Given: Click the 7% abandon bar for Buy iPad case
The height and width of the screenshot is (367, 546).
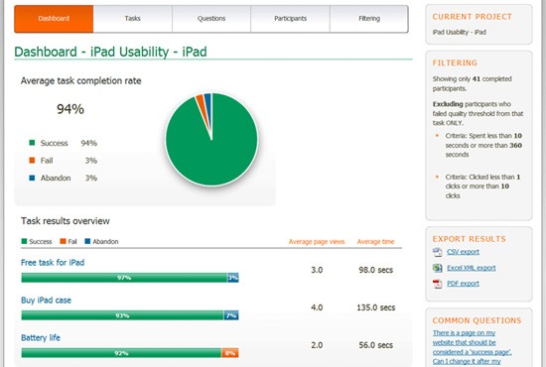Looking at the screenshot, I should (x=231, y=315).
